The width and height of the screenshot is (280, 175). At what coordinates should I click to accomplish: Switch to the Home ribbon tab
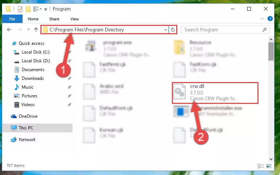33,19
